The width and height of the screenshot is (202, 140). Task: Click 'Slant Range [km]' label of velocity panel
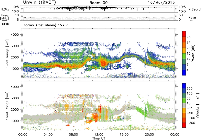tap(7, 106)
